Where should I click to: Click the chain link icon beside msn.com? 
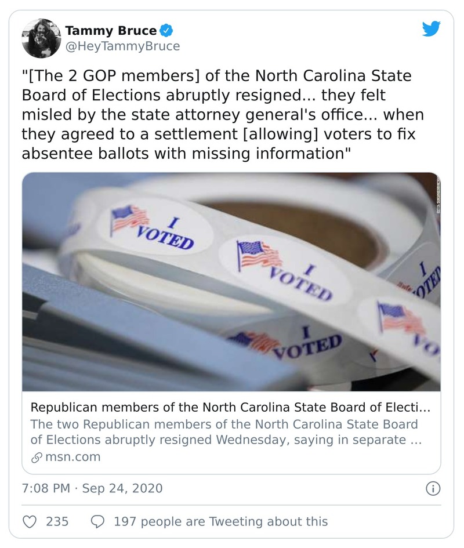coord(36,457)
